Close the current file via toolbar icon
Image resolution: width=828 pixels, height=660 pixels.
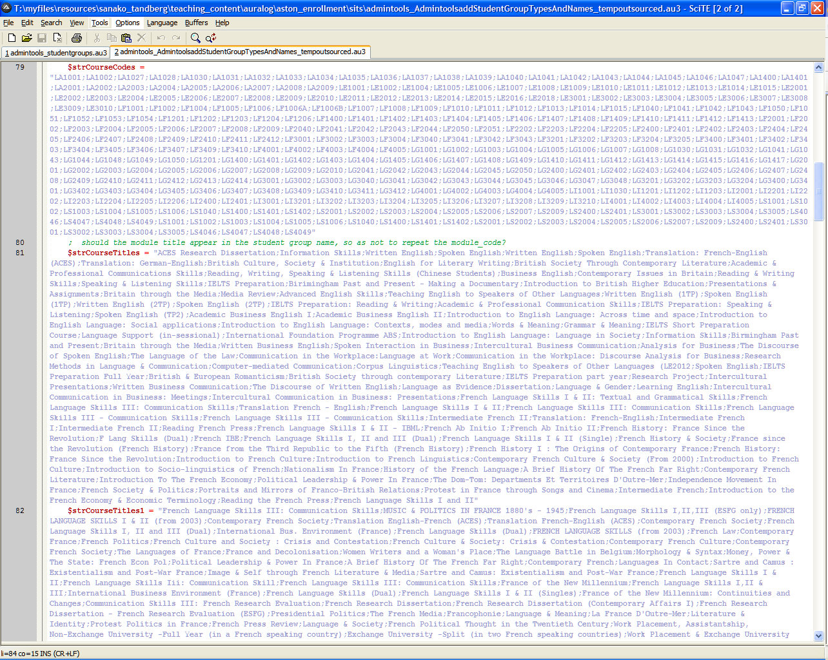coord(57,38)
